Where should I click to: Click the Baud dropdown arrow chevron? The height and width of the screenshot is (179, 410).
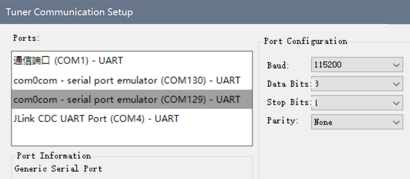coord(396,65)
